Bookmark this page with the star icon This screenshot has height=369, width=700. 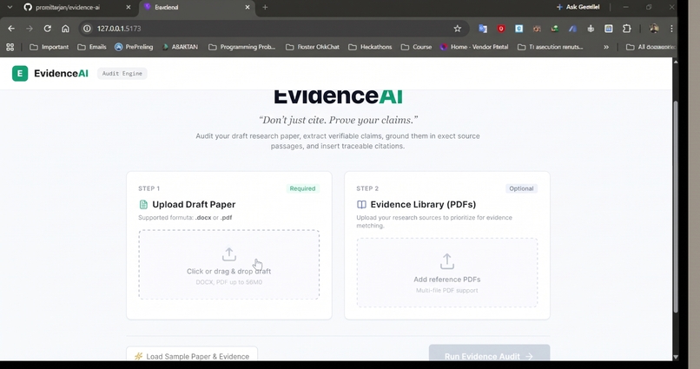(457, 29)
